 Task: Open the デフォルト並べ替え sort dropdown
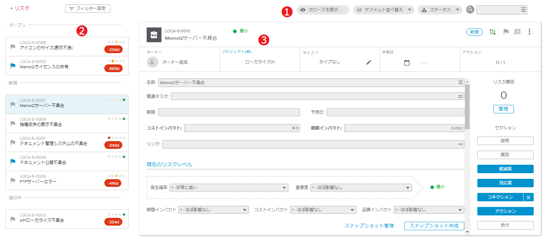384,10
